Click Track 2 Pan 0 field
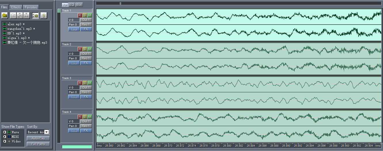 [x=74, y=58]
